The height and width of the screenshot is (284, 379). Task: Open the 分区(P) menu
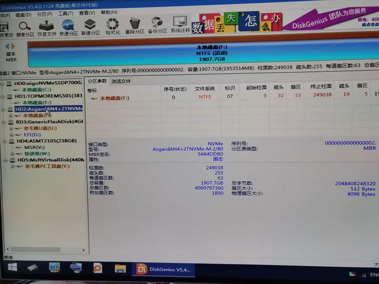tap(44, 14)
